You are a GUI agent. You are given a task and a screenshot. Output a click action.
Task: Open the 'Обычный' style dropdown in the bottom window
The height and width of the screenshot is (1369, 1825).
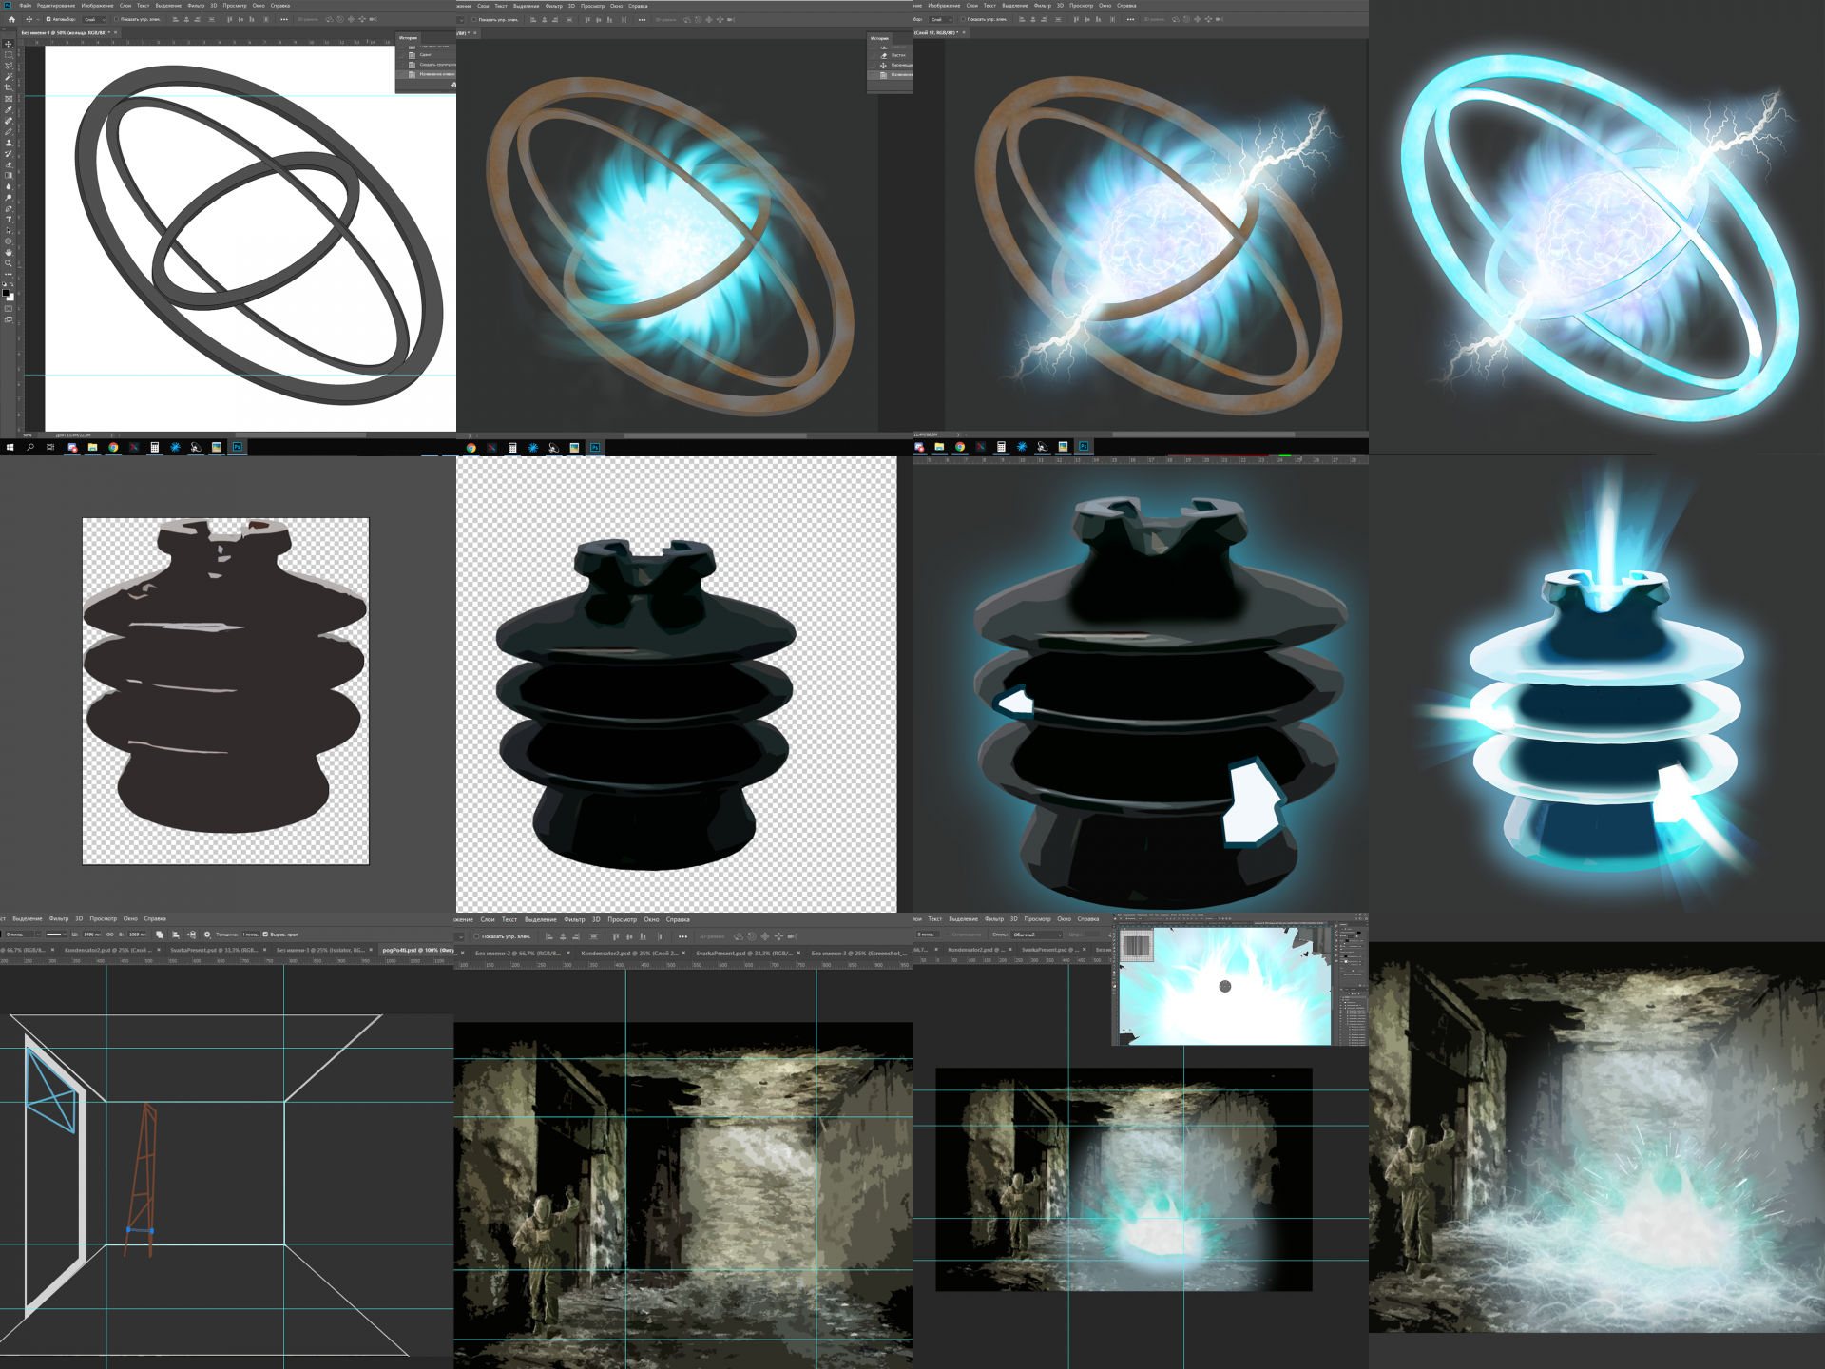click(x=1038, y=935)
